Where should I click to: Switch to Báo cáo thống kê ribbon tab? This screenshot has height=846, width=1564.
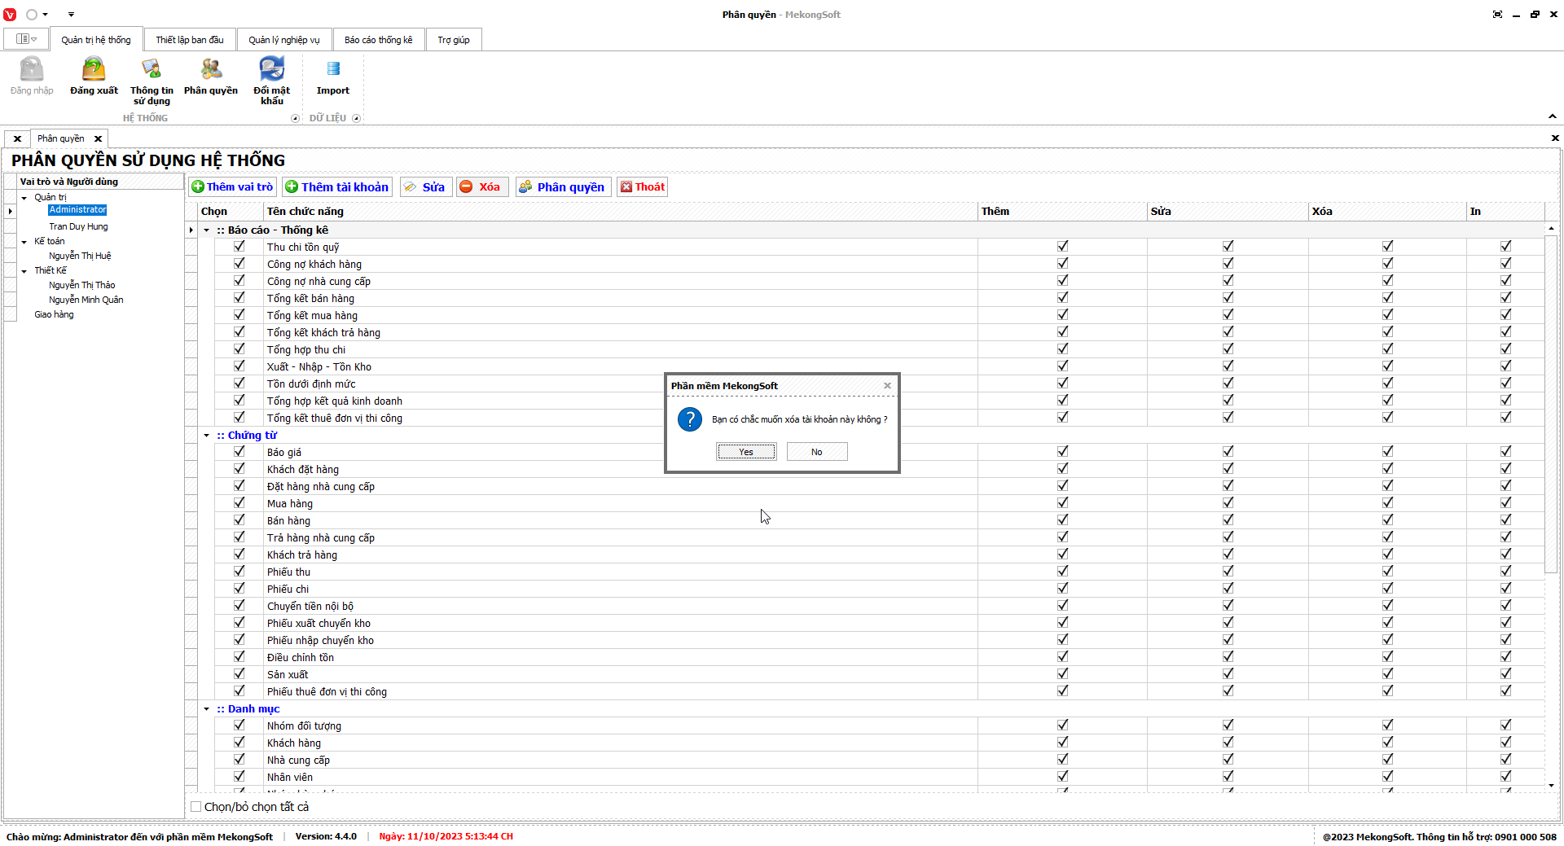pyautogui.click(x=379, y=40)
